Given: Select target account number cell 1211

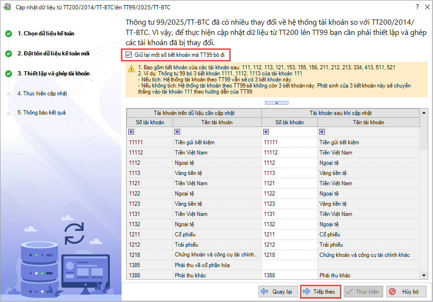Looking at the screenshot, I should pos(289,235).
